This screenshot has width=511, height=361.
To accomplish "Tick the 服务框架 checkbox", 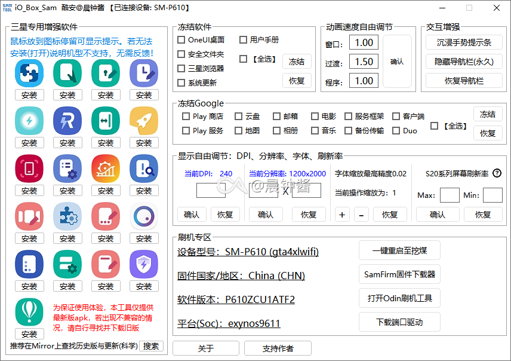I will (348, 116).
